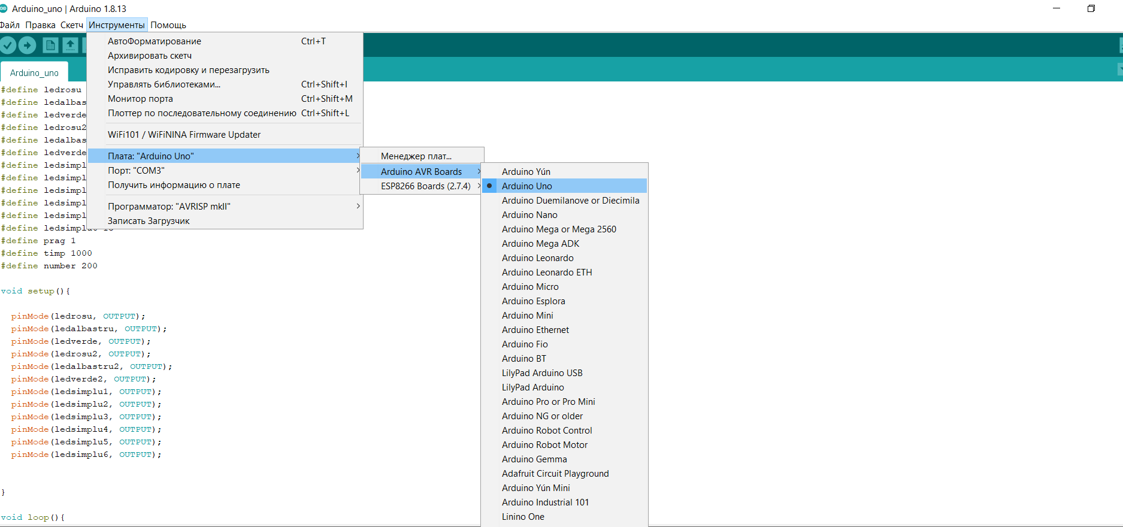This screenshot has width=1123, height=527.
Task: Pick the Arduino Fio board
Action: coord(564,344)
